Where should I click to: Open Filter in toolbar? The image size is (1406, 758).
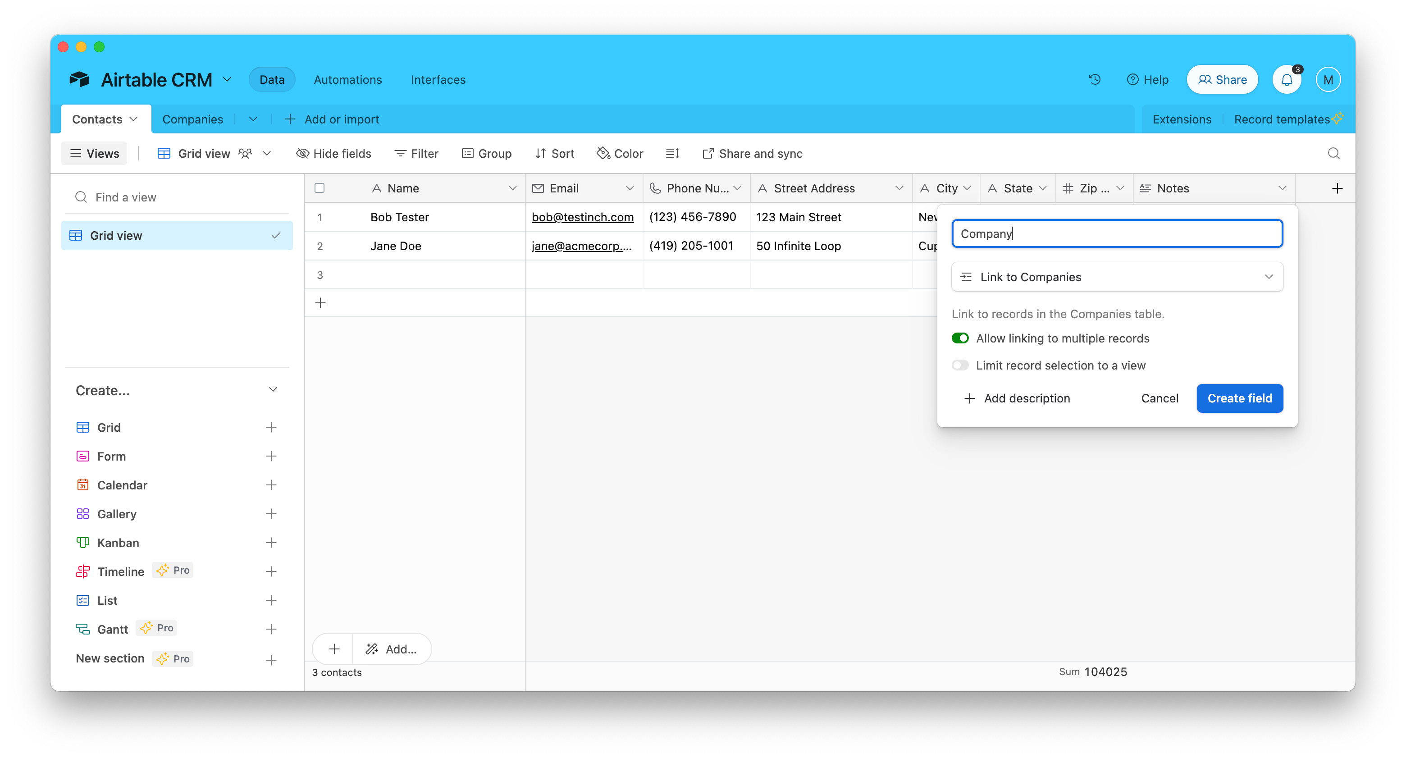coord(416,153)
